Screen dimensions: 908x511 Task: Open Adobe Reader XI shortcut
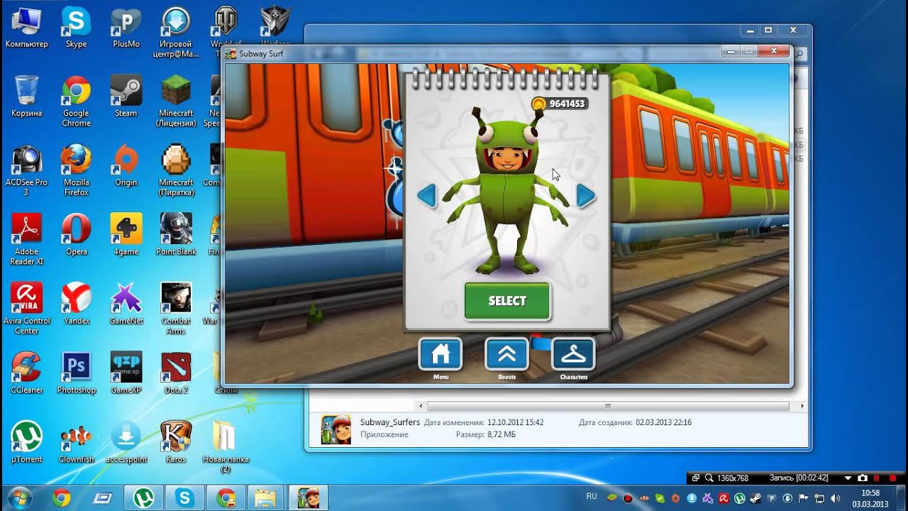[x=26, y=240]
